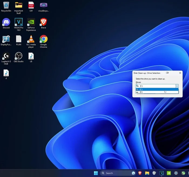Launch OBS Studio from the desktop
The width and height of the screenshot is (189, 177).
click(x=19, y=56)
